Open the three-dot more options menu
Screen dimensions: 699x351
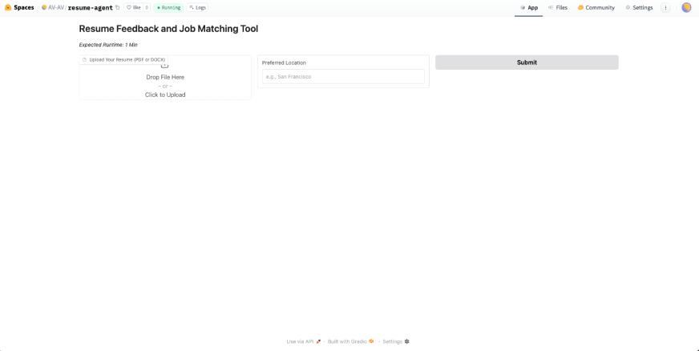point(665,7)
